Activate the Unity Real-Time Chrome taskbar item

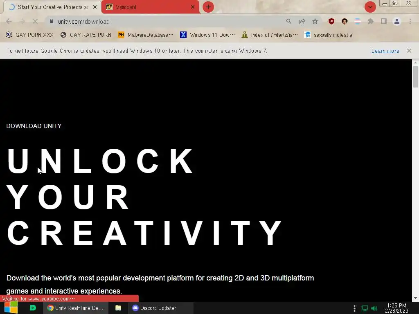click(x=76, y=308)
